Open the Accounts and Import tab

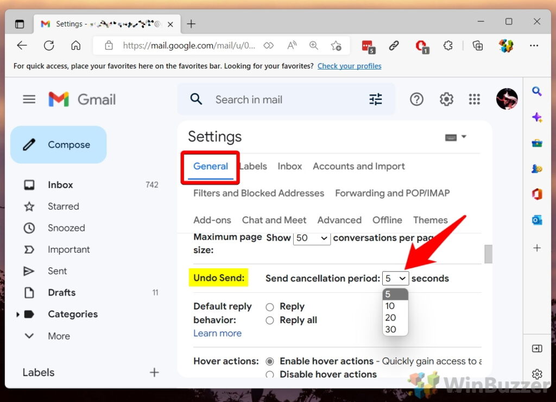[358, 166]
